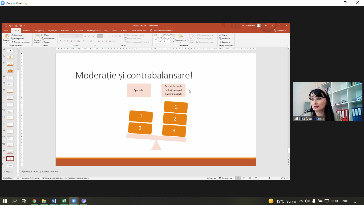This screenshot has height=205, width=364.
Task: Open the Select (Выделить) dropdown
Action: pos(226,42)
